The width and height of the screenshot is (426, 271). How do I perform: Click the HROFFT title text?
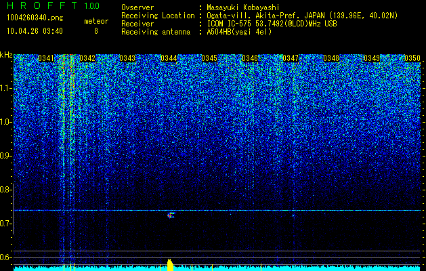(x=42, y=5)
